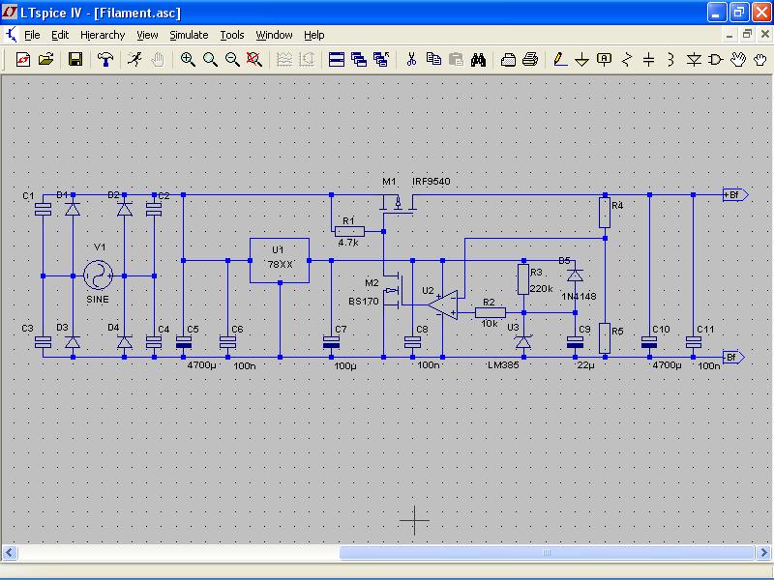Open Print Setup icon
Image resolution: width=774 pixels, height=580 pixels.
click(x=508, y=60)
